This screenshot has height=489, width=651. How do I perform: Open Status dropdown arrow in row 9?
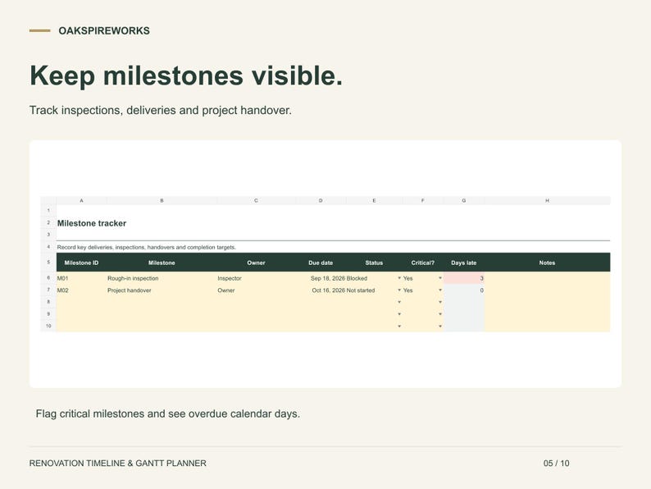(x=399, y=314)
